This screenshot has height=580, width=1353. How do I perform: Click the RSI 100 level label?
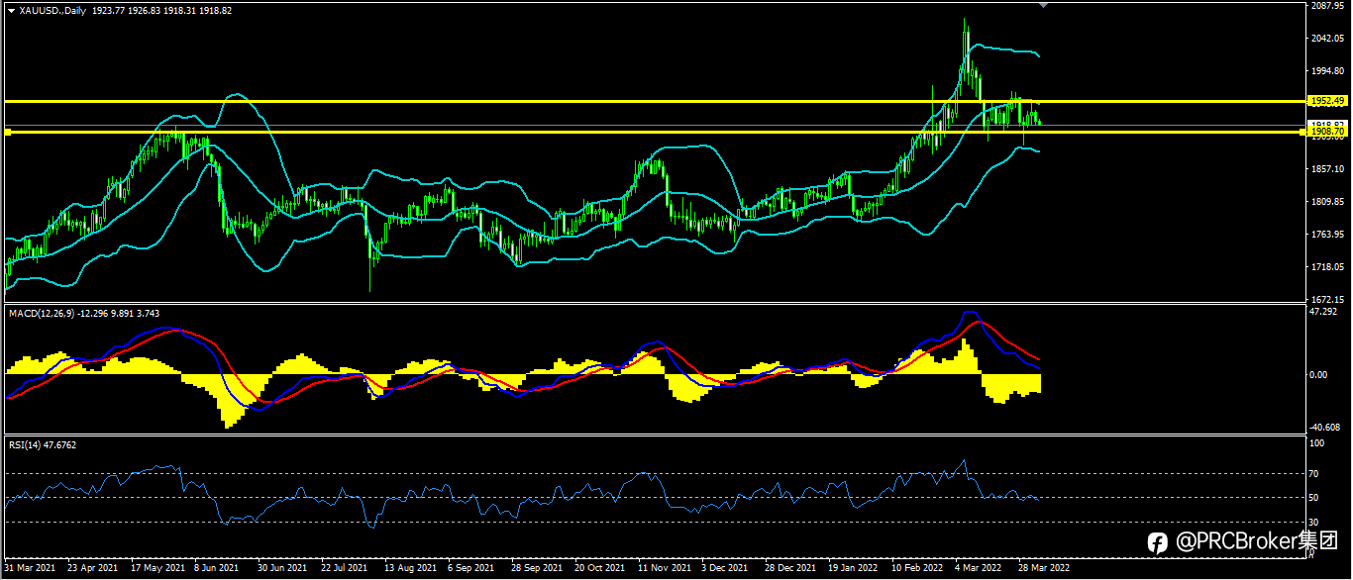tap(1317, 444)
